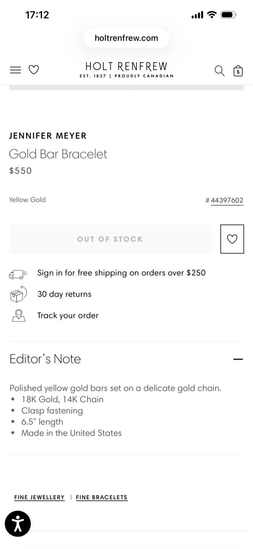
Task: Click the Editor's Note heading
Action: (45, 359)
